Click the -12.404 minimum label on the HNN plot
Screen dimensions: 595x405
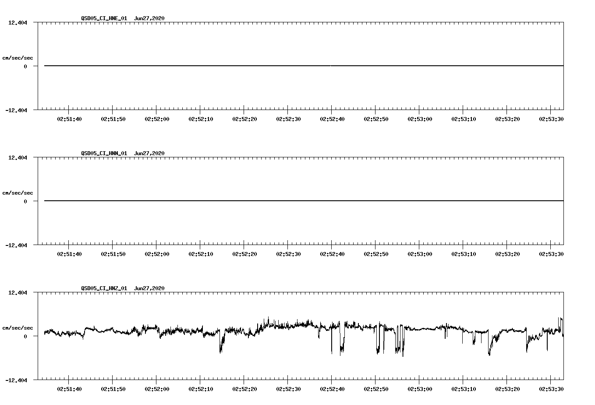(16, 245)
